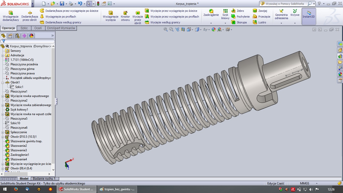Switch to Badanie ruchu 1 tab
The image size is (343, 193).
click(44, 179)
